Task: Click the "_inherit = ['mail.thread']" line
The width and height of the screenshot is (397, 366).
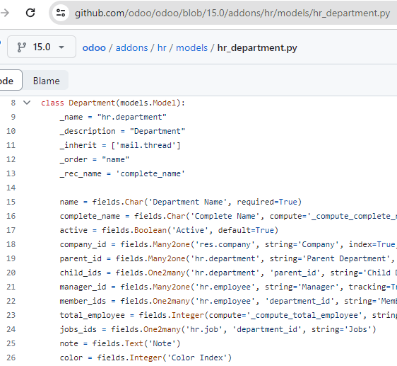Action: point(120,145)
